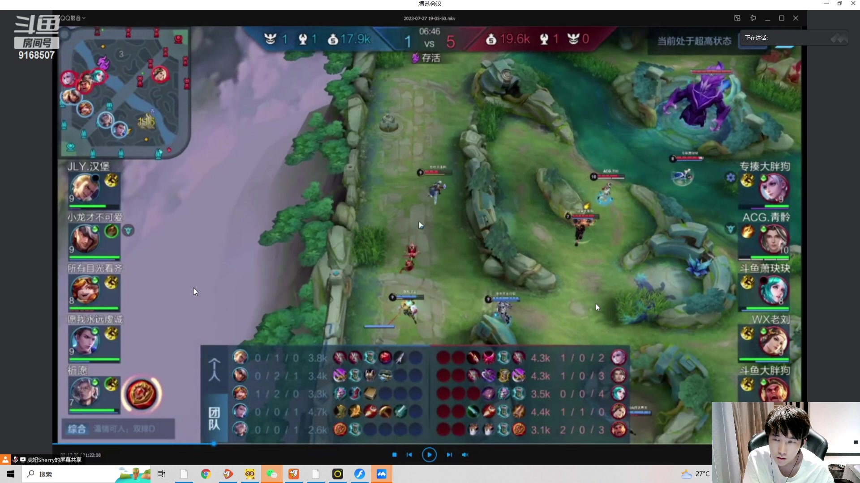Click the Play button in QQ Player
The height and width of the screenshot is (483, 860).
point(429,455)
